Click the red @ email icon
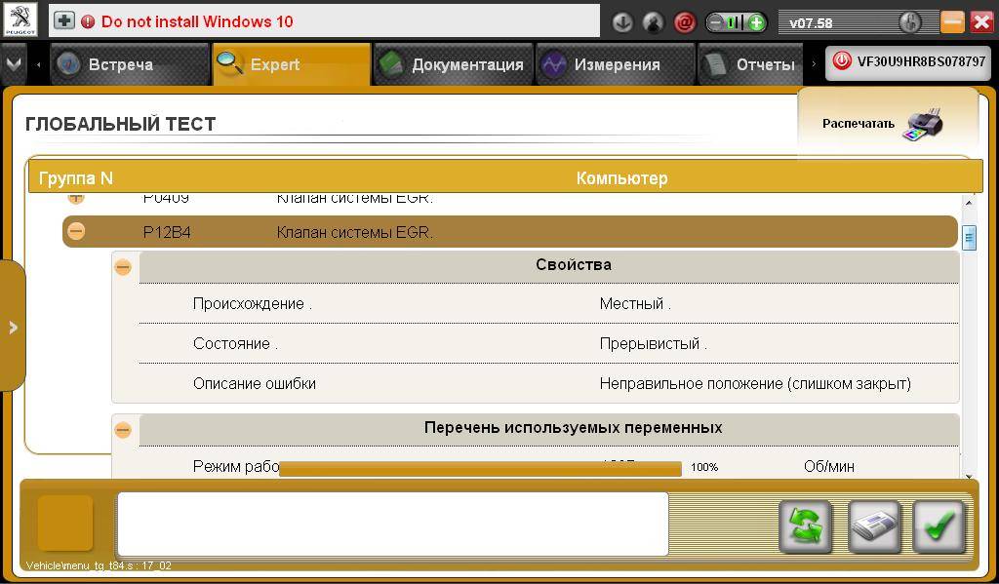This screenshot has width=999, height=584. 685,21
